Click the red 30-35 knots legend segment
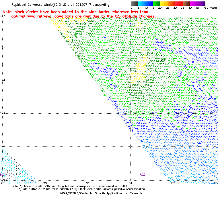This screenshot has height=198, width=218. point(179,3)
